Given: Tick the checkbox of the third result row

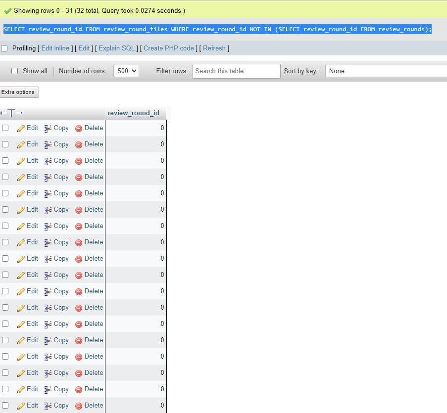Looking at the screenshot, I should tap(5, 160).
